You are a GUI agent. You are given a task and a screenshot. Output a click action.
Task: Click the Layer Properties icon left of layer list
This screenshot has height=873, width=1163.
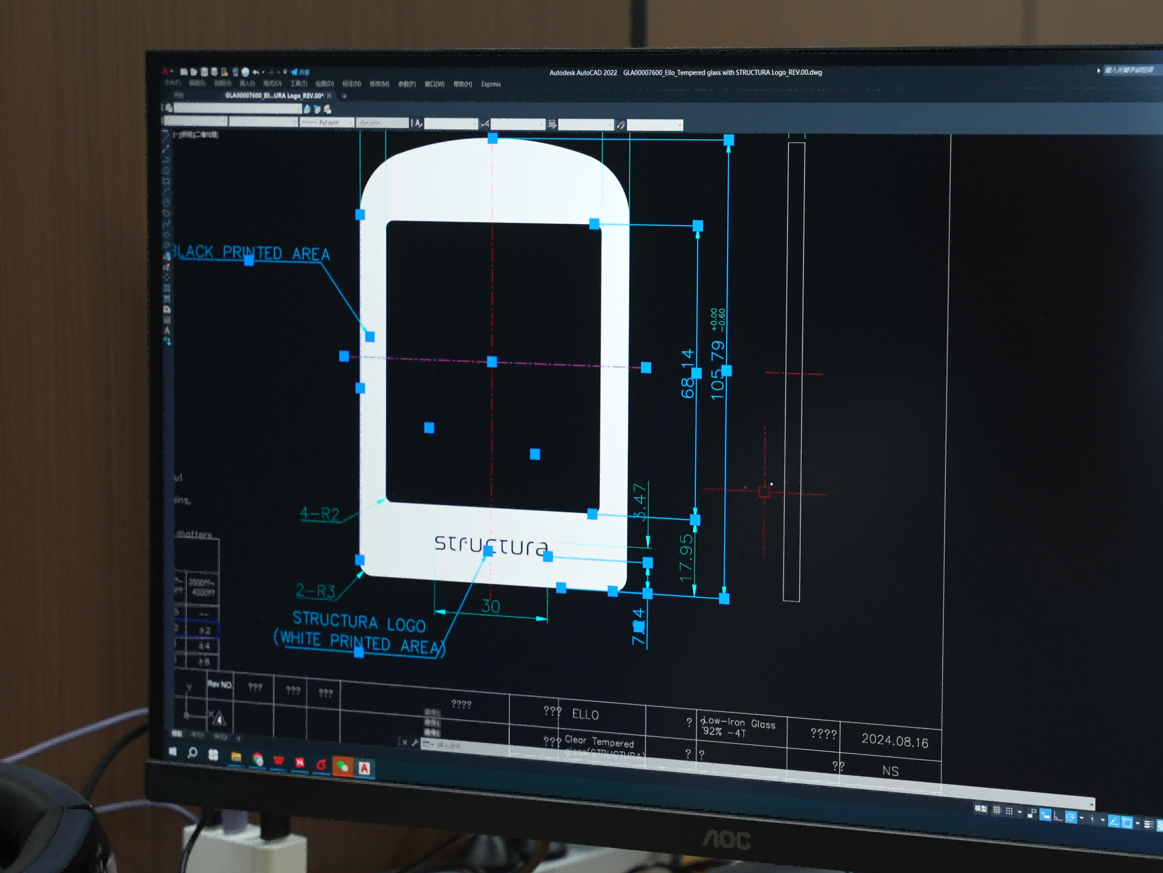point(169,108)
